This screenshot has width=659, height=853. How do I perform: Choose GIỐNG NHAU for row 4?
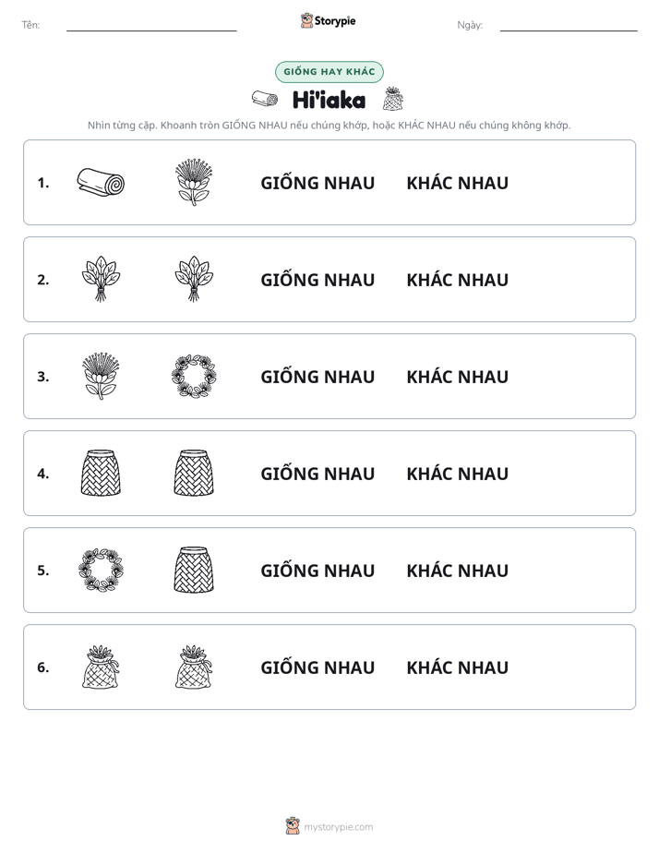click(318, 473)
